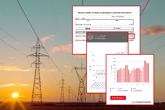Click the Ing.Azmer Duleviç caption at bottom

point(142,102)
